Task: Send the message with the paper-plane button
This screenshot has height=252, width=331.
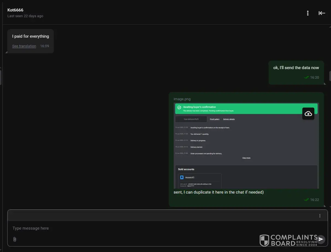Action: pos(321,239)
